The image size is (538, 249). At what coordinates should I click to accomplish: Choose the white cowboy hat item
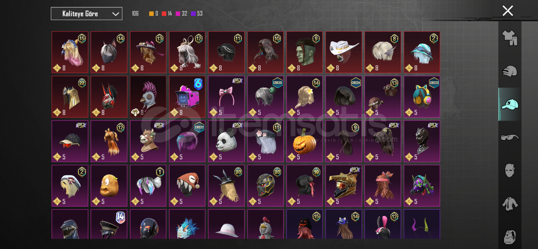click(344, 52)
